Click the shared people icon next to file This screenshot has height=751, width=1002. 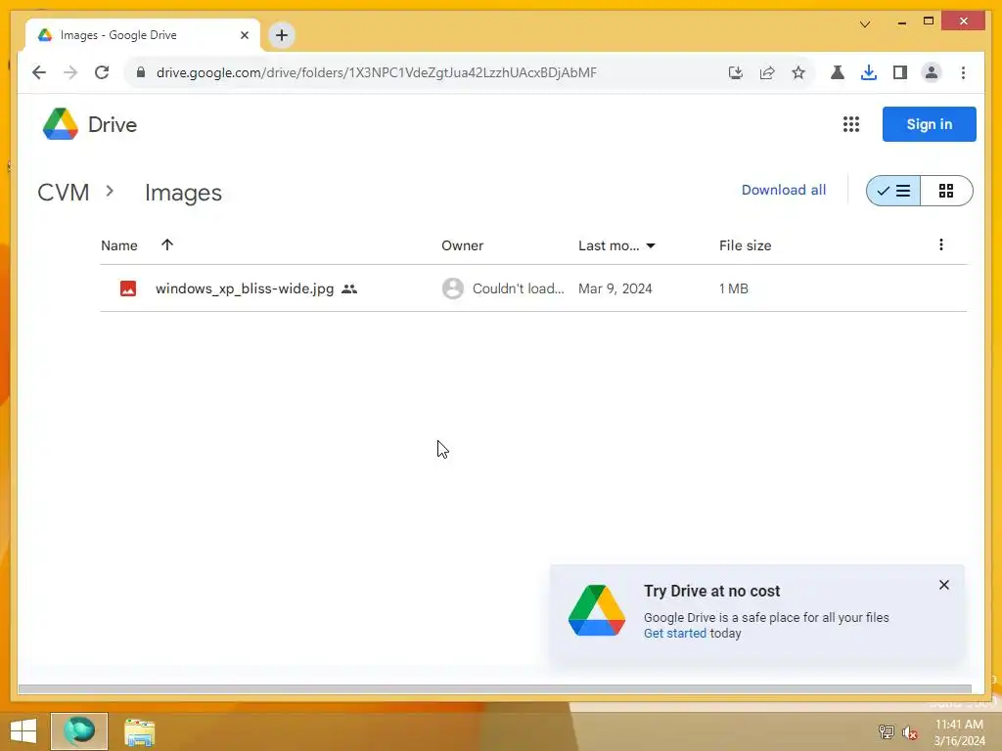coord(349,289)
